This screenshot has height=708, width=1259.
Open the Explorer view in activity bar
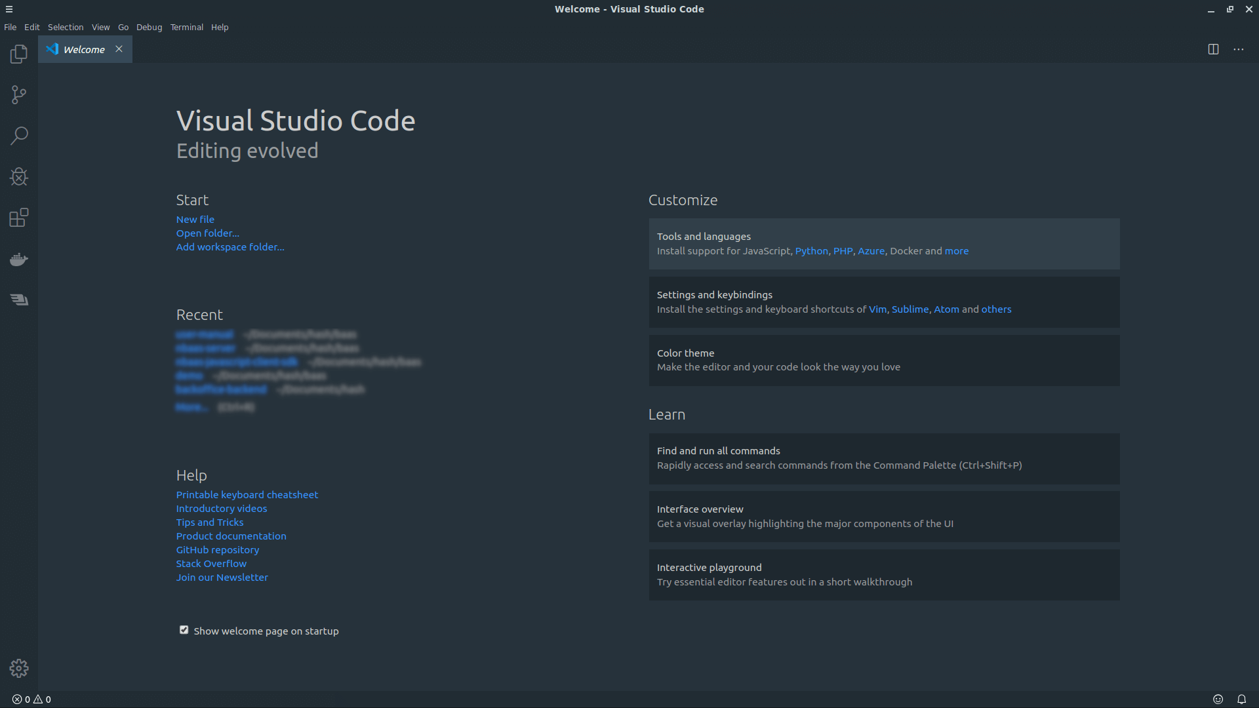[x=19, y=54]
